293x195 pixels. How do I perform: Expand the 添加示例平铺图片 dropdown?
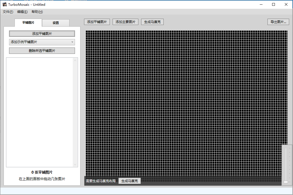click(42, 42)
